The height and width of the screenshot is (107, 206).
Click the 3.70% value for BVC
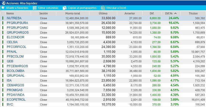coord(175,104)
